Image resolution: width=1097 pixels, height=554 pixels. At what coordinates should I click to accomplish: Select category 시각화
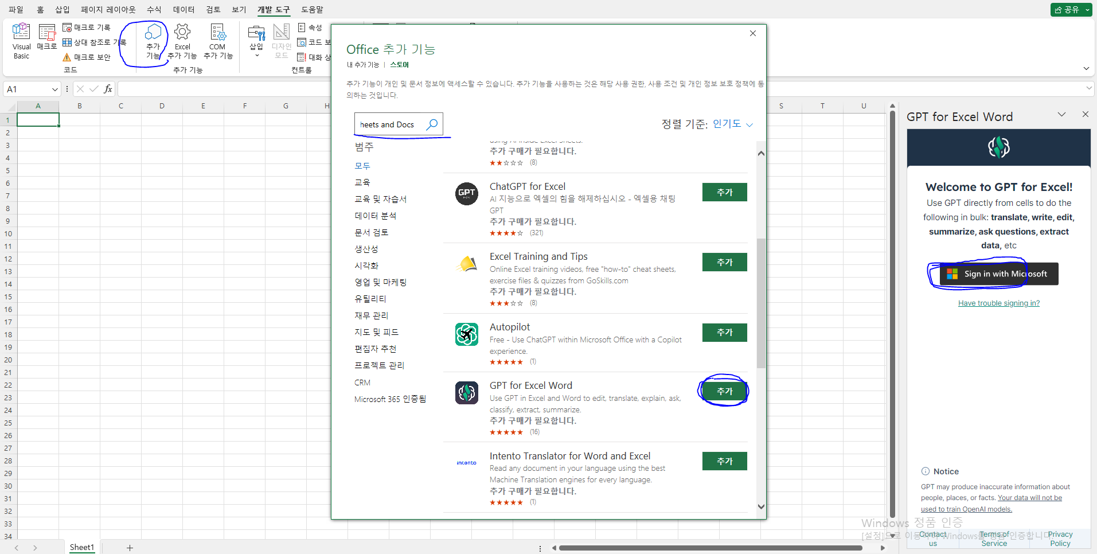(x=366, y=266)
